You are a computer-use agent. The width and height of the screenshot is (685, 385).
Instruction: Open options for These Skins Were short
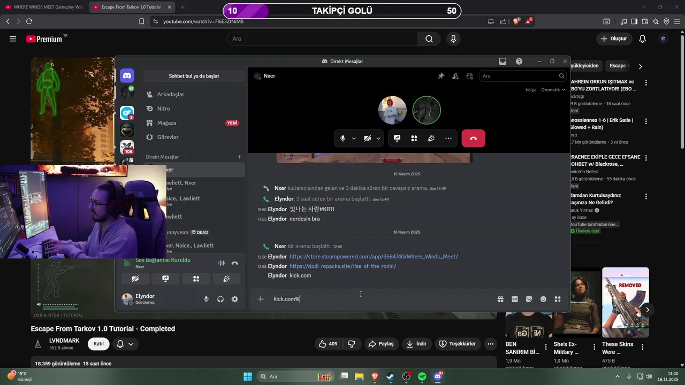pyautogui.click(x=642, y=347)
